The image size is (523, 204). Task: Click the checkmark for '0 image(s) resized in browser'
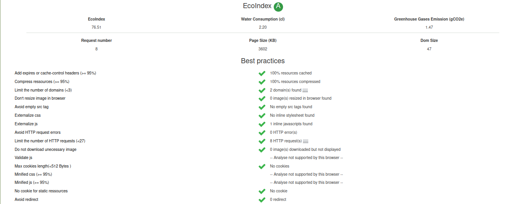tap(262, 99)
